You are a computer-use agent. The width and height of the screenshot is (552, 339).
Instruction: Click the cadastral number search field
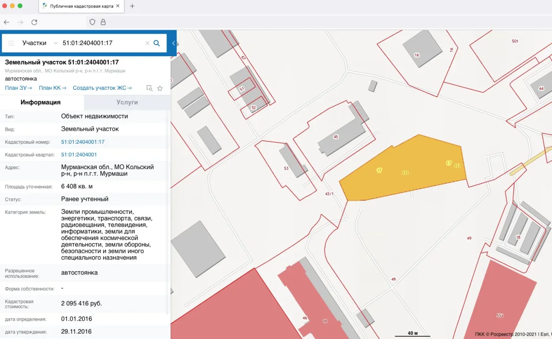(101, 43)
